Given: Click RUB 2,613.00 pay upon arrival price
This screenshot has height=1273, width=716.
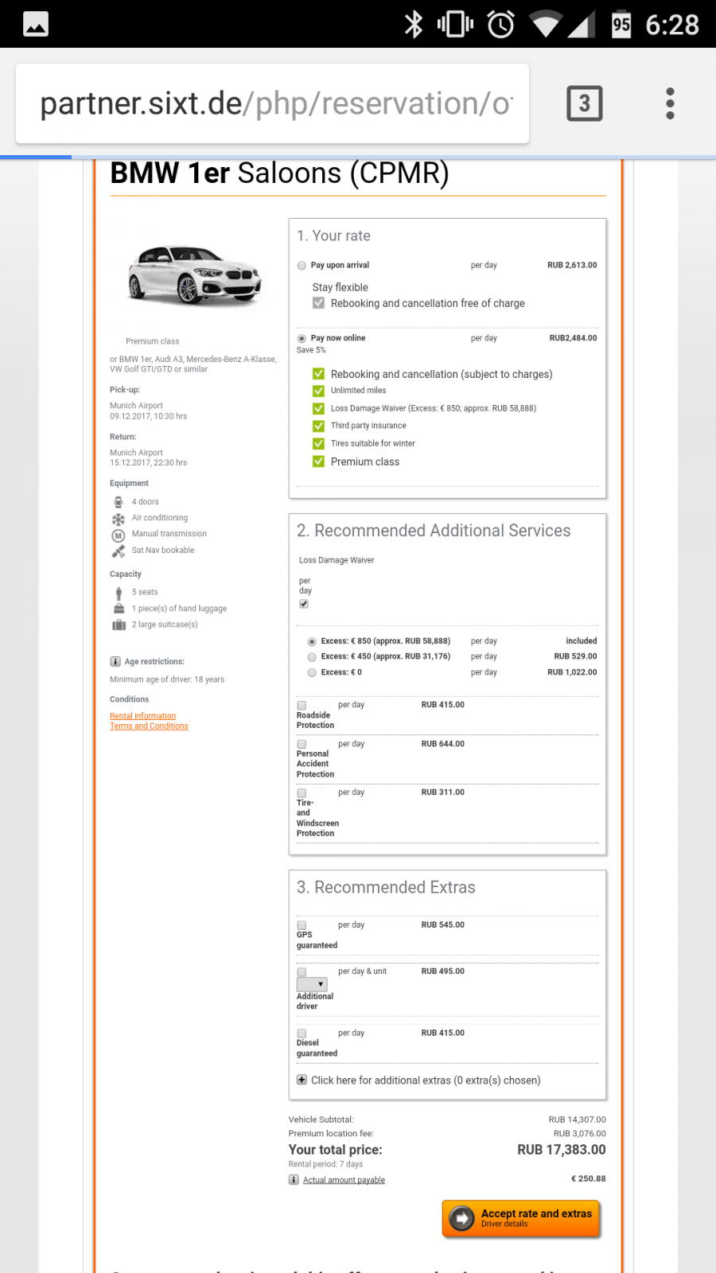Looking at the screenshot, I should [572, 266].
